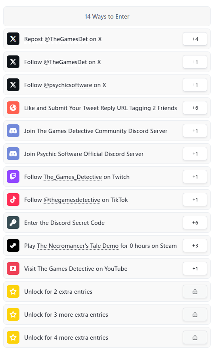Expand Join Psychic Software Official Discord Server entry
This screenshot has width=214, height=350.
[x=107, y=154]
